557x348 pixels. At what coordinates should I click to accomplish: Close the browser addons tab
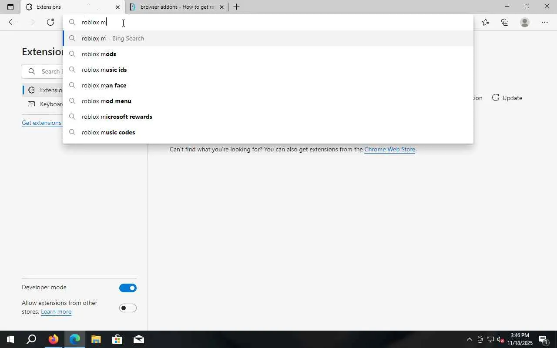pos(221,7)
